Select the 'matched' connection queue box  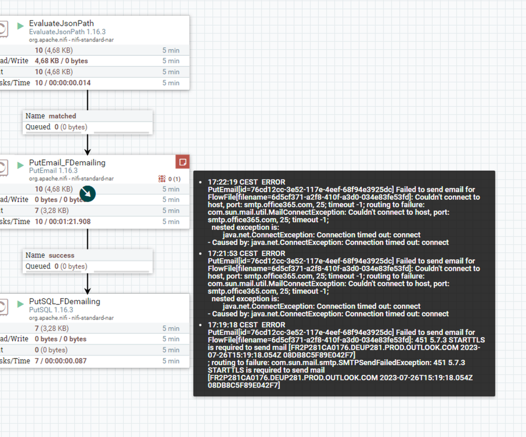pos(87,122)
